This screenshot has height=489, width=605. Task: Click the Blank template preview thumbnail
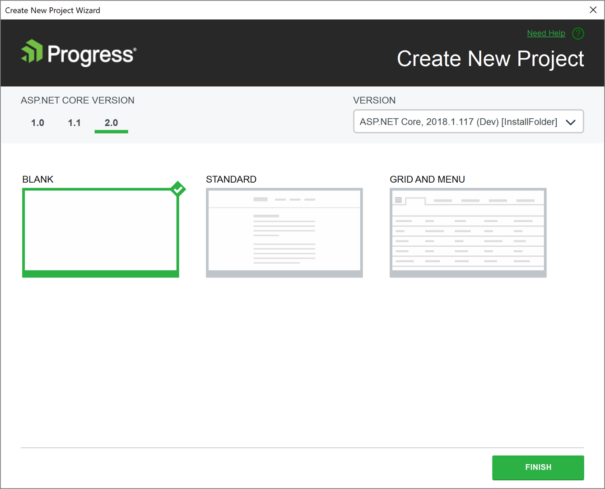click(100, 232)
